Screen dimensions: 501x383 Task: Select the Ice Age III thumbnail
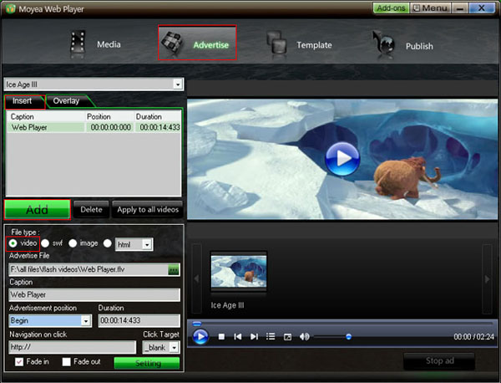(239, 271)
